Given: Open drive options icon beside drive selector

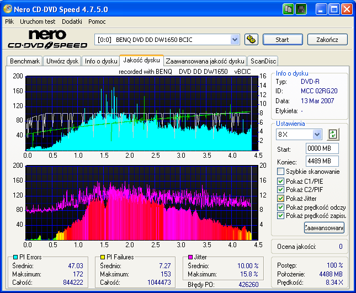Looking at the screenshot, I should click(251, 40).
